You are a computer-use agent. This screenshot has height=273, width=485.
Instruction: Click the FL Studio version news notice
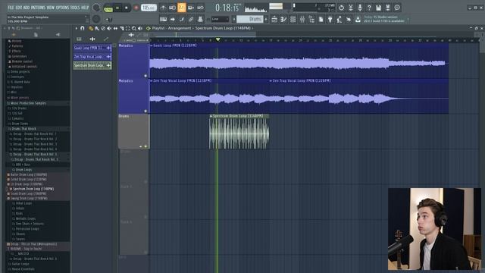(x=384, y=19)
